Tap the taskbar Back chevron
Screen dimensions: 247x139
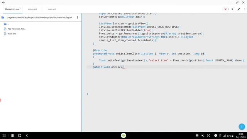pos(27,136)
